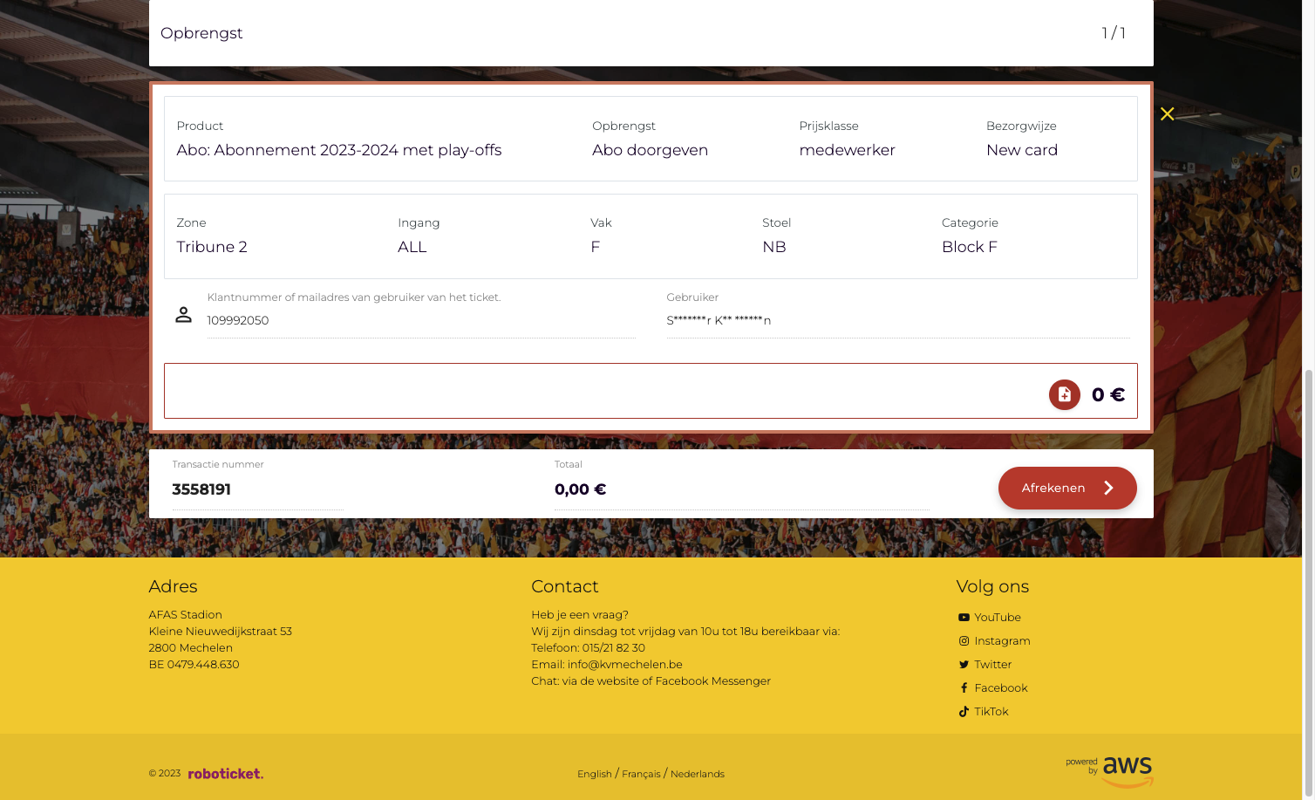Viewport: 1315px width, 800px height.
Task: Click Tribune 2 zone value
Action: pos(212,247)
